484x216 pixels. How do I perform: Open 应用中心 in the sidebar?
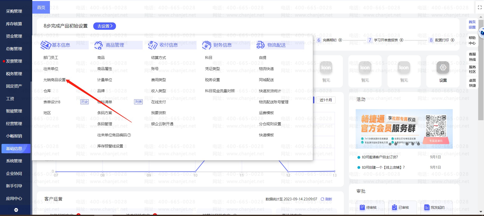coord(14,199)
